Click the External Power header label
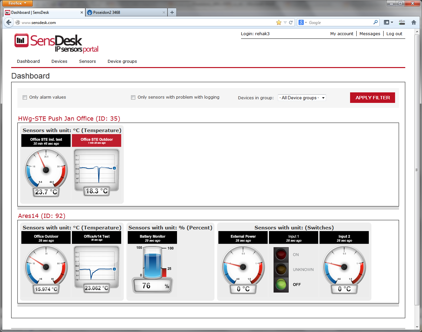The height and width of the screenshot is (332, 422). [x=243, y=238]
